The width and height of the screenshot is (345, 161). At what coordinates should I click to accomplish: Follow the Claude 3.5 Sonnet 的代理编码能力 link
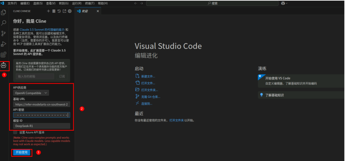pos(42,29)
